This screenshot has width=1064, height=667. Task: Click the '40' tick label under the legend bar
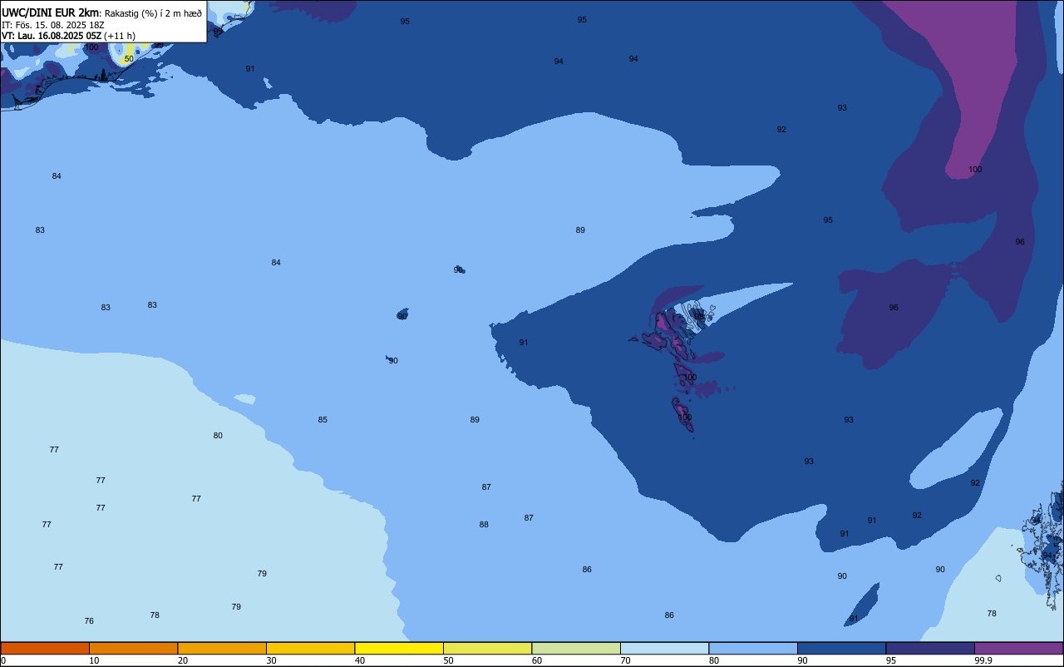pos(360,660)
